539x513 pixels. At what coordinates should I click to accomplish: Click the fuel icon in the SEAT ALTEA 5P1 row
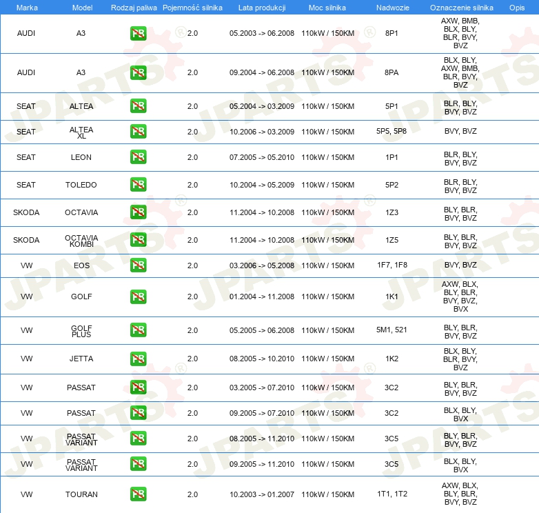click(138, 106)
